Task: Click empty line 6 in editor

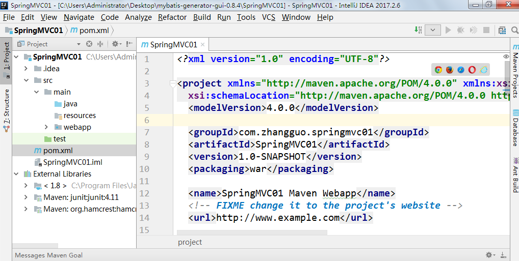Action: 341,120
